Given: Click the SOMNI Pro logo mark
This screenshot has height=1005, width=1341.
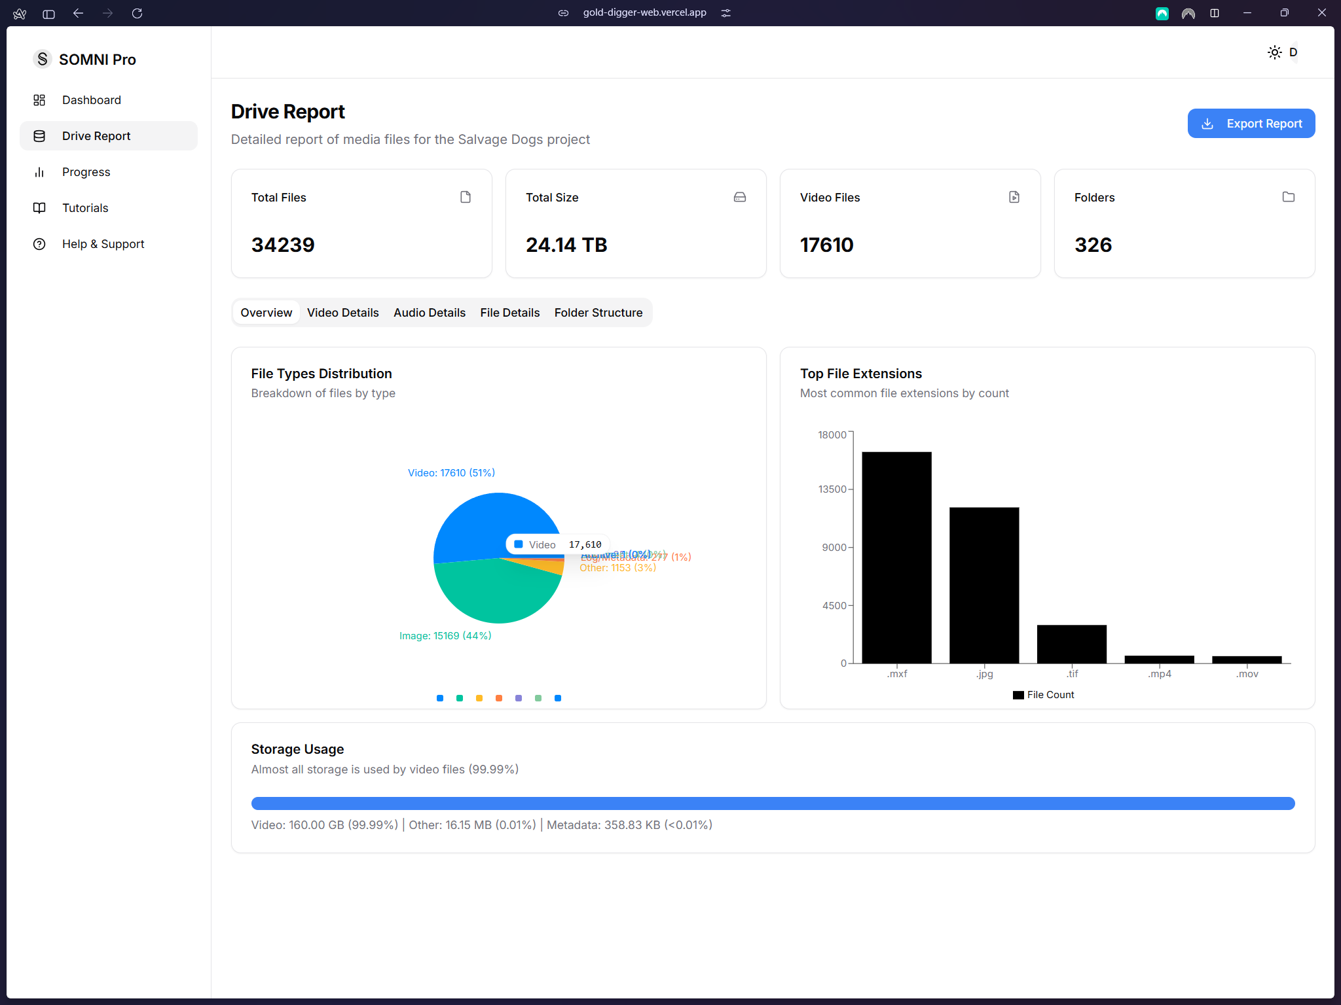Looking at the screenshot, I should (42, 59).
